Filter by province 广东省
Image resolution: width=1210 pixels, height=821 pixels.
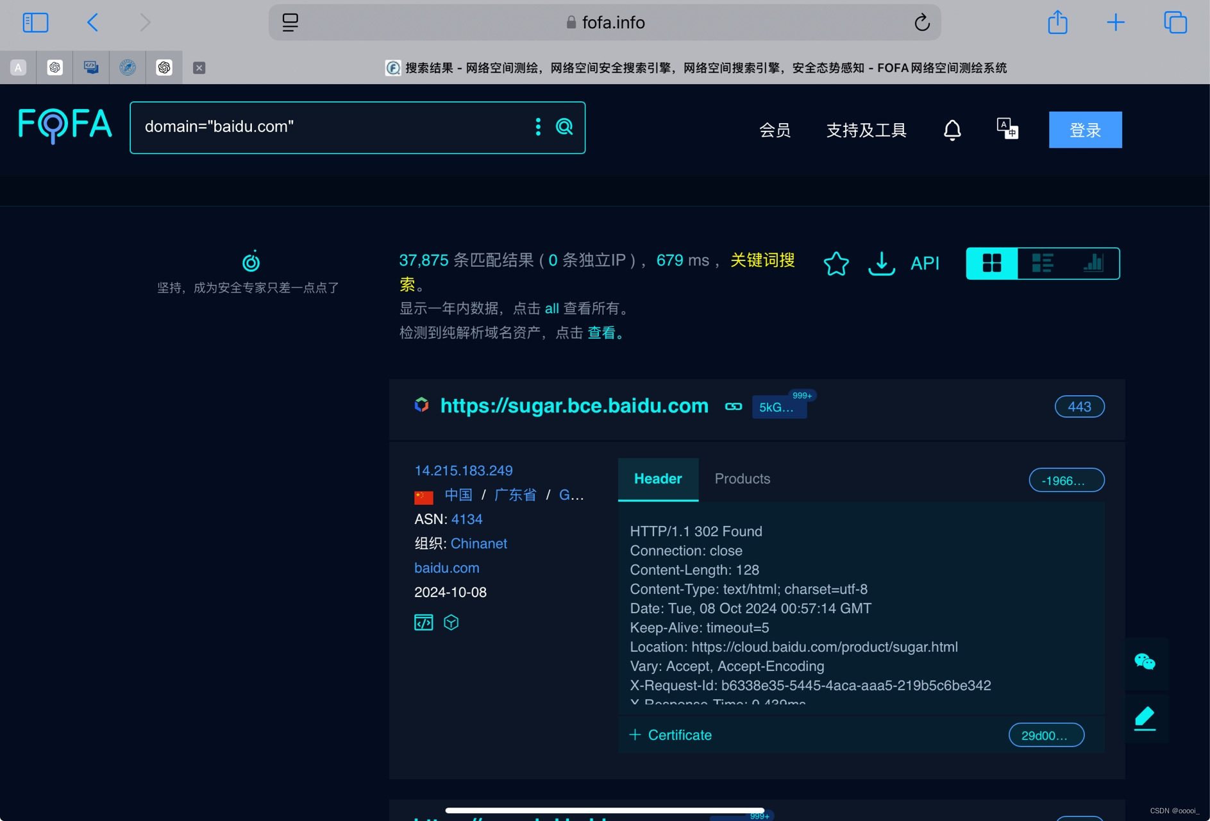[515, 495]
